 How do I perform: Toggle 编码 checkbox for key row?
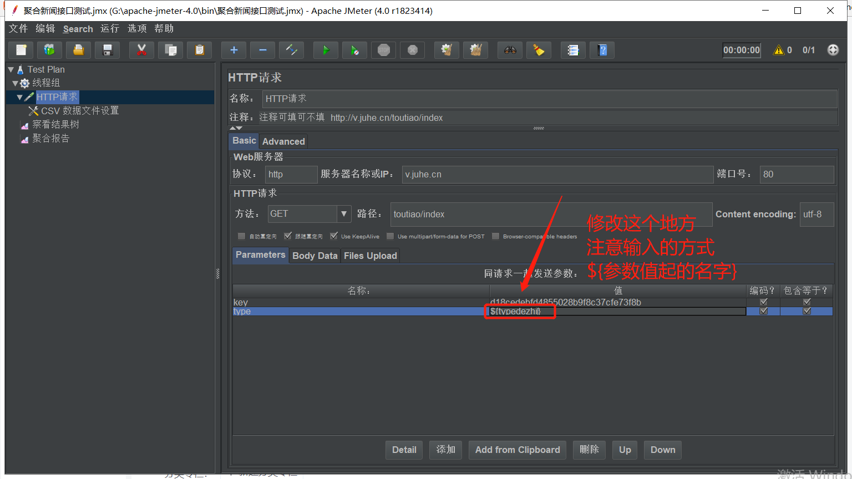(763, 302)
